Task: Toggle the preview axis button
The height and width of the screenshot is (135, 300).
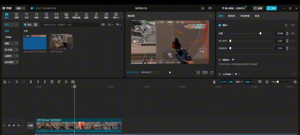Action: (x=248, y=82)
